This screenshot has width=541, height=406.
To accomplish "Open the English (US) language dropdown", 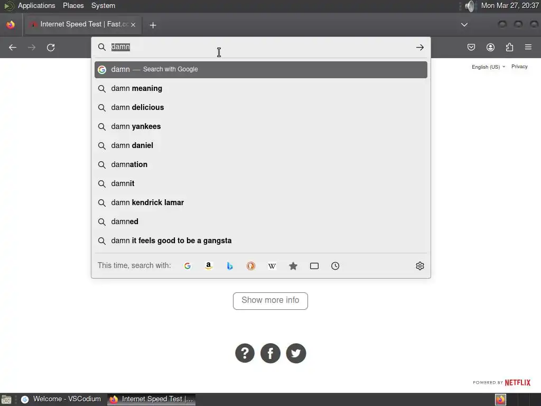I will 488,67.
